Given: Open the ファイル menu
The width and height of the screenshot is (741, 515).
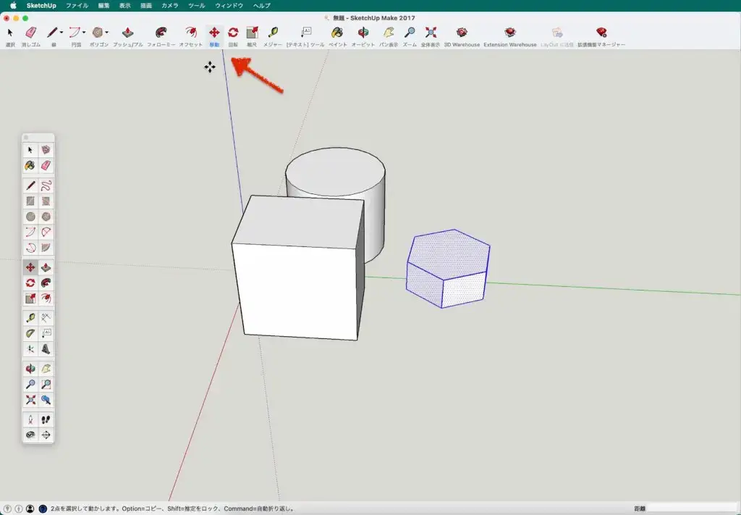Looking at the screenshot, I should 77,6.
